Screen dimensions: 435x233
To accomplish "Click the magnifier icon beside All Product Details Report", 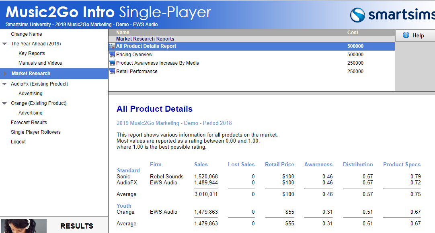I will (x=112, y=46).
